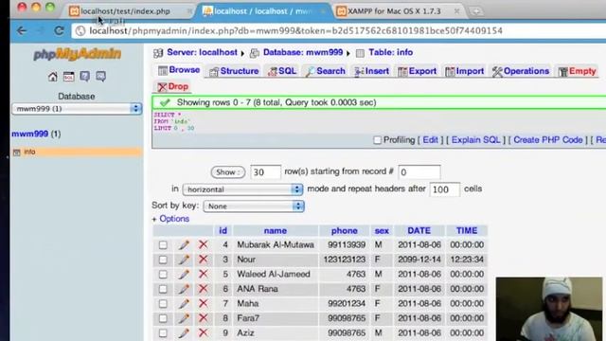The width and height of the screenshot is (606, 341).
Task: Open the SQL query window icon in sidebar
Action: (x=69, y=77)
